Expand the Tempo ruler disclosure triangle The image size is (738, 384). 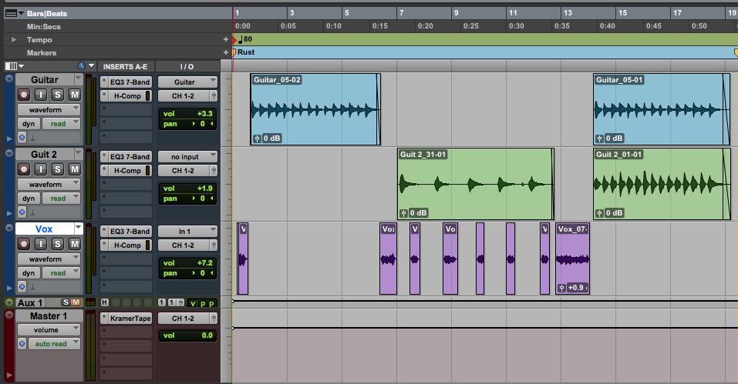point(14,40)
